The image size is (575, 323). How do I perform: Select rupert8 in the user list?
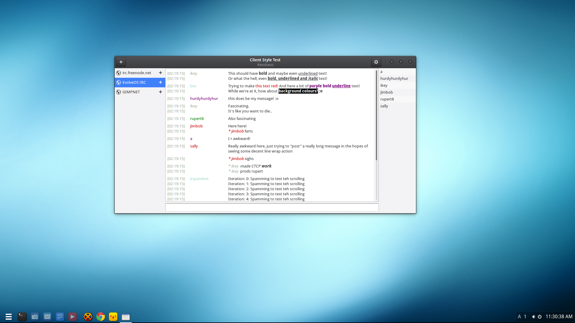pyautogui.click(x=397, y=99)
